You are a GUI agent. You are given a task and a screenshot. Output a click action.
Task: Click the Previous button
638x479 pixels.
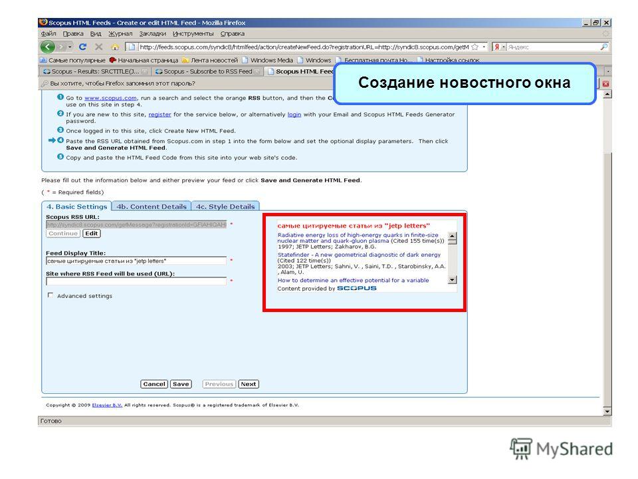click(x=219, y=384)
